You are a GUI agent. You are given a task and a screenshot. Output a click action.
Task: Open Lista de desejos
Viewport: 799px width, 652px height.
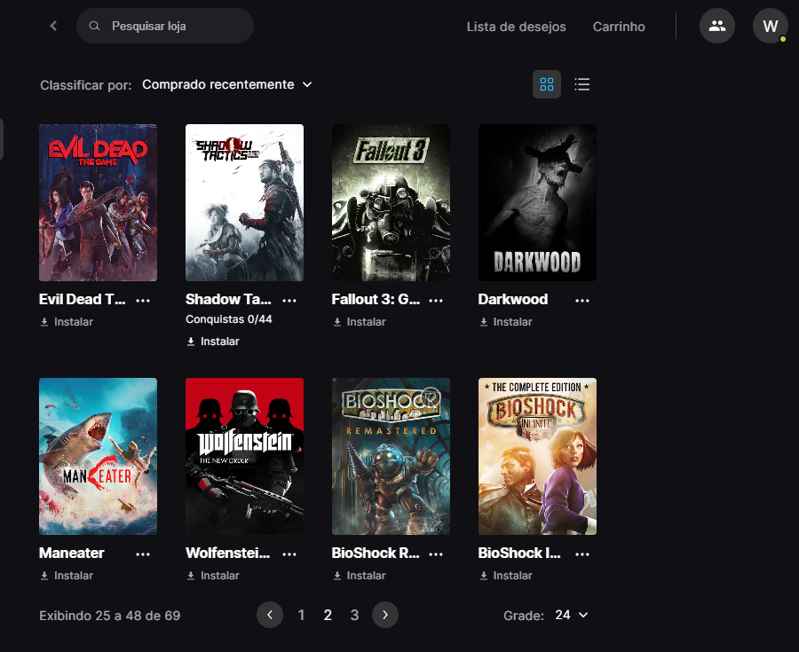point(516,27)
